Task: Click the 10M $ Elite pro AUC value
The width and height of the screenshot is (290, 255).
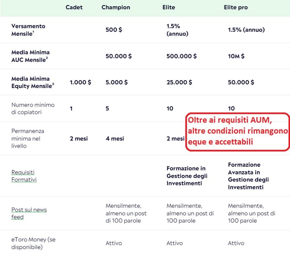Action: [x=236, y=56]
